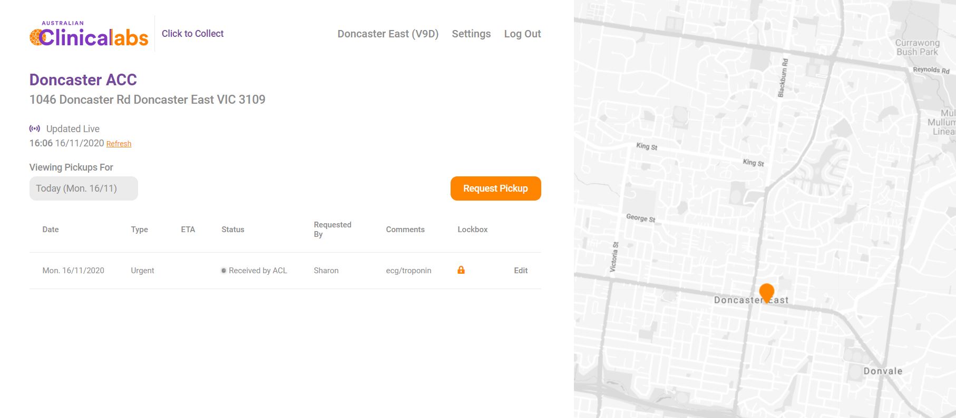Click the George St label on map
The width and height of the screenshot is (956, 418).
coord(640,218)
